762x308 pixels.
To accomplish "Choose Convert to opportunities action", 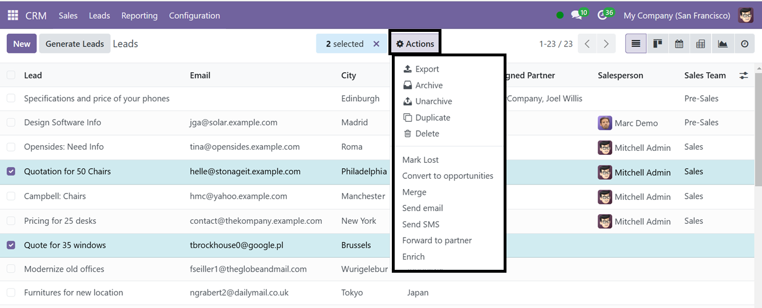I will tap(448, 176).
